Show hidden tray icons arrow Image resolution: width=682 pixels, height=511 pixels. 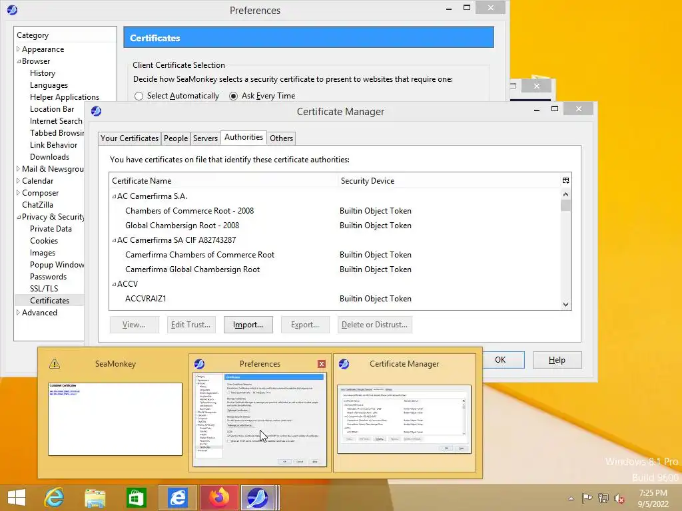(x=571, y=498)
